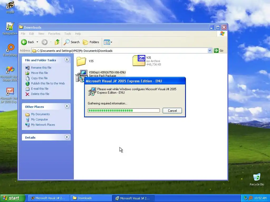This screenshot has height=202, width=270.
Task: Switch to the installer Microsoft Visual J# taskbar button
Action: tap(133, 198)
